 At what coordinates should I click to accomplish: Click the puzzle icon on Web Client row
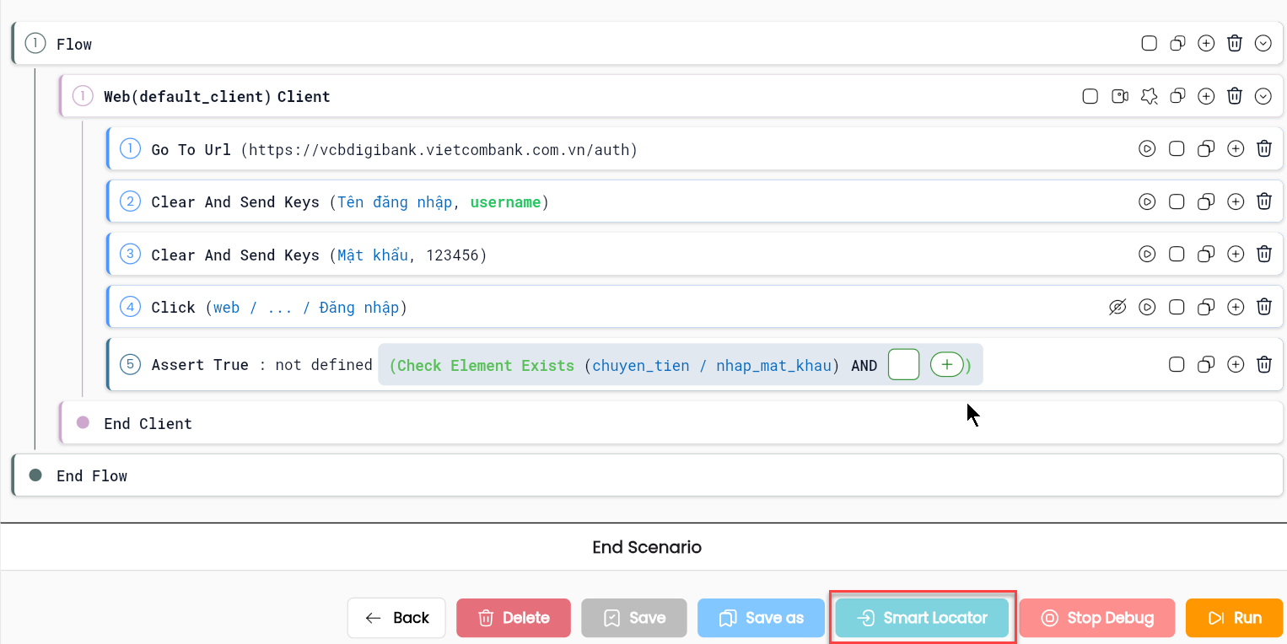(1149, 96)
